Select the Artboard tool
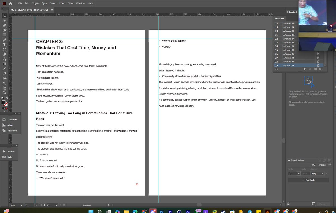Viewport: 336px width, 213px height. tap(4, 88)
